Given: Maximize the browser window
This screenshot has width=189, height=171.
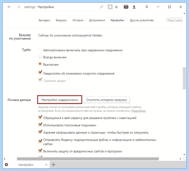Looking at the screenshot, I should pos(169,7).
